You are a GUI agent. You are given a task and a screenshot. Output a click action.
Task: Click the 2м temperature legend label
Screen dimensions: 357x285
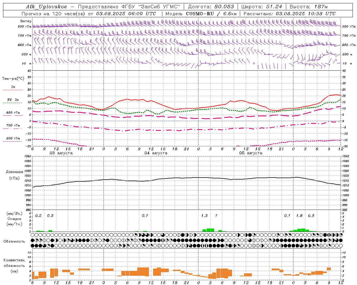click(x=13, y=87)
